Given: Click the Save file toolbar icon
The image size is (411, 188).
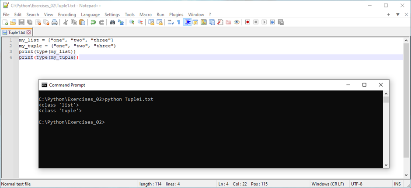Looking at the screenshot, I should (x=21, y=22).
